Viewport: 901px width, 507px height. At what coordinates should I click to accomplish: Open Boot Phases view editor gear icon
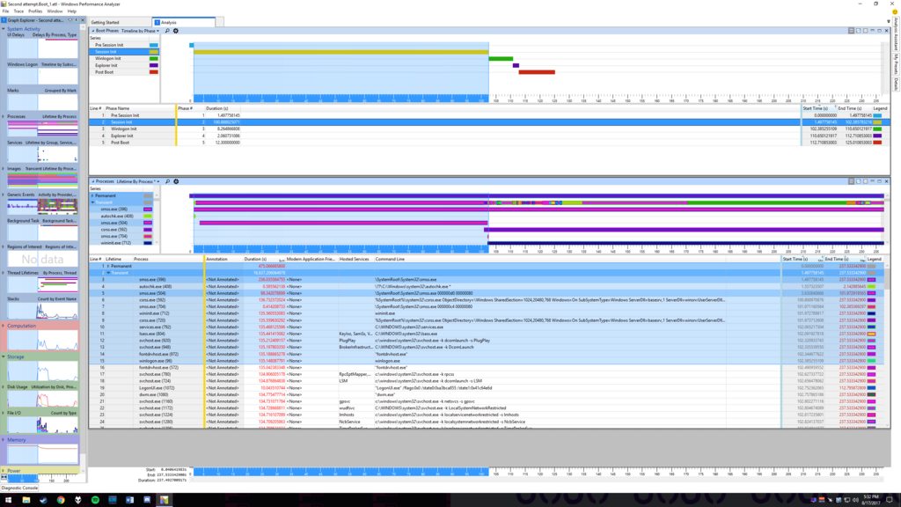(x=176, y=31)
